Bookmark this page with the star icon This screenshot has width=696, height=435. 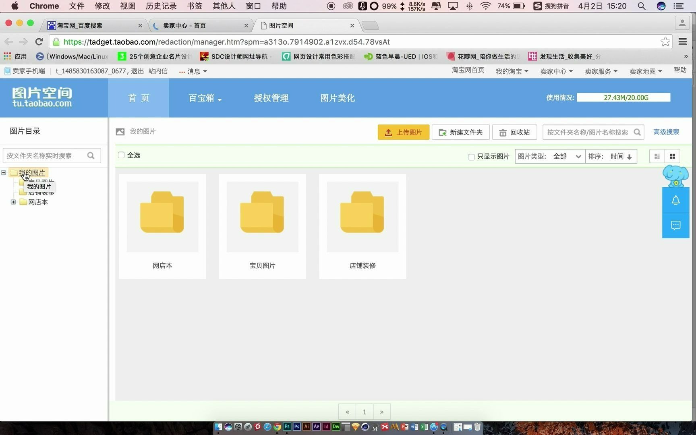tap(665, 41)
